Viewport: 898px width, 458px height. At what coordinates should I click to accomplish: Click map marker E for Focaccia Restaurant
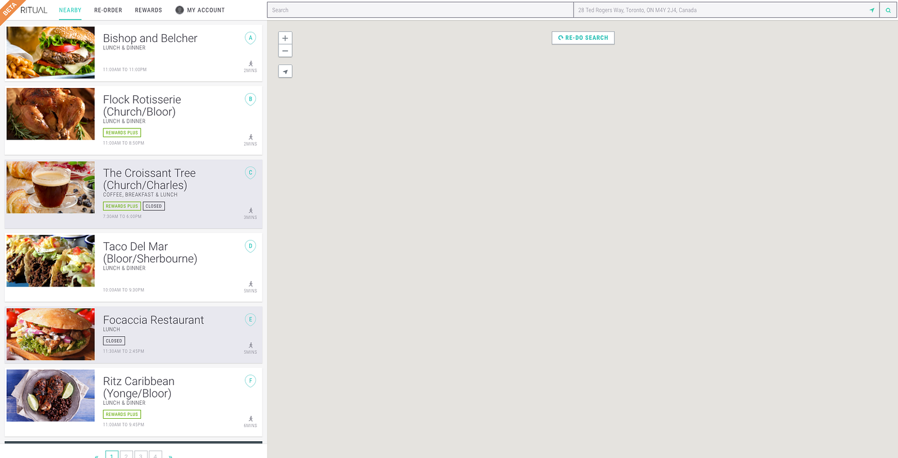click(250, 320)
